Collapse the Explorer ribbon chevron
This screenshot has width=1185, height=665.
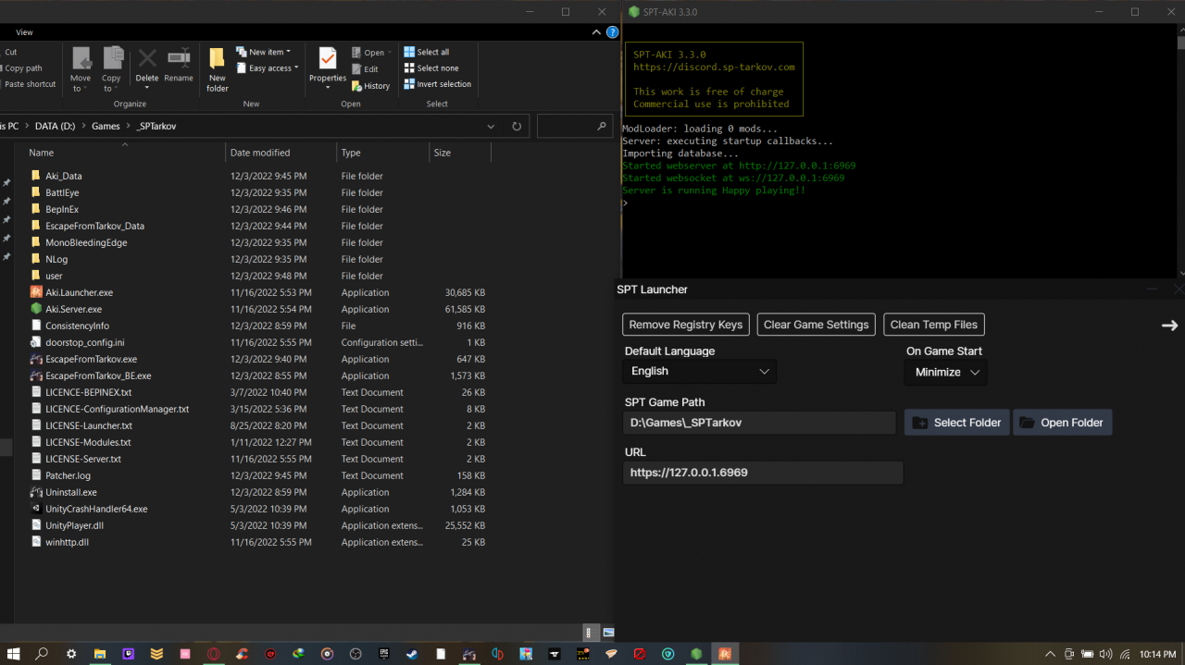pyautogui.click(x=597, y=32)
